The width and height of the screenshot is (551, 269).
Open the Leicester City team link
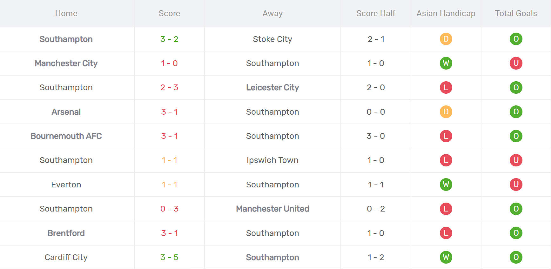272,87
